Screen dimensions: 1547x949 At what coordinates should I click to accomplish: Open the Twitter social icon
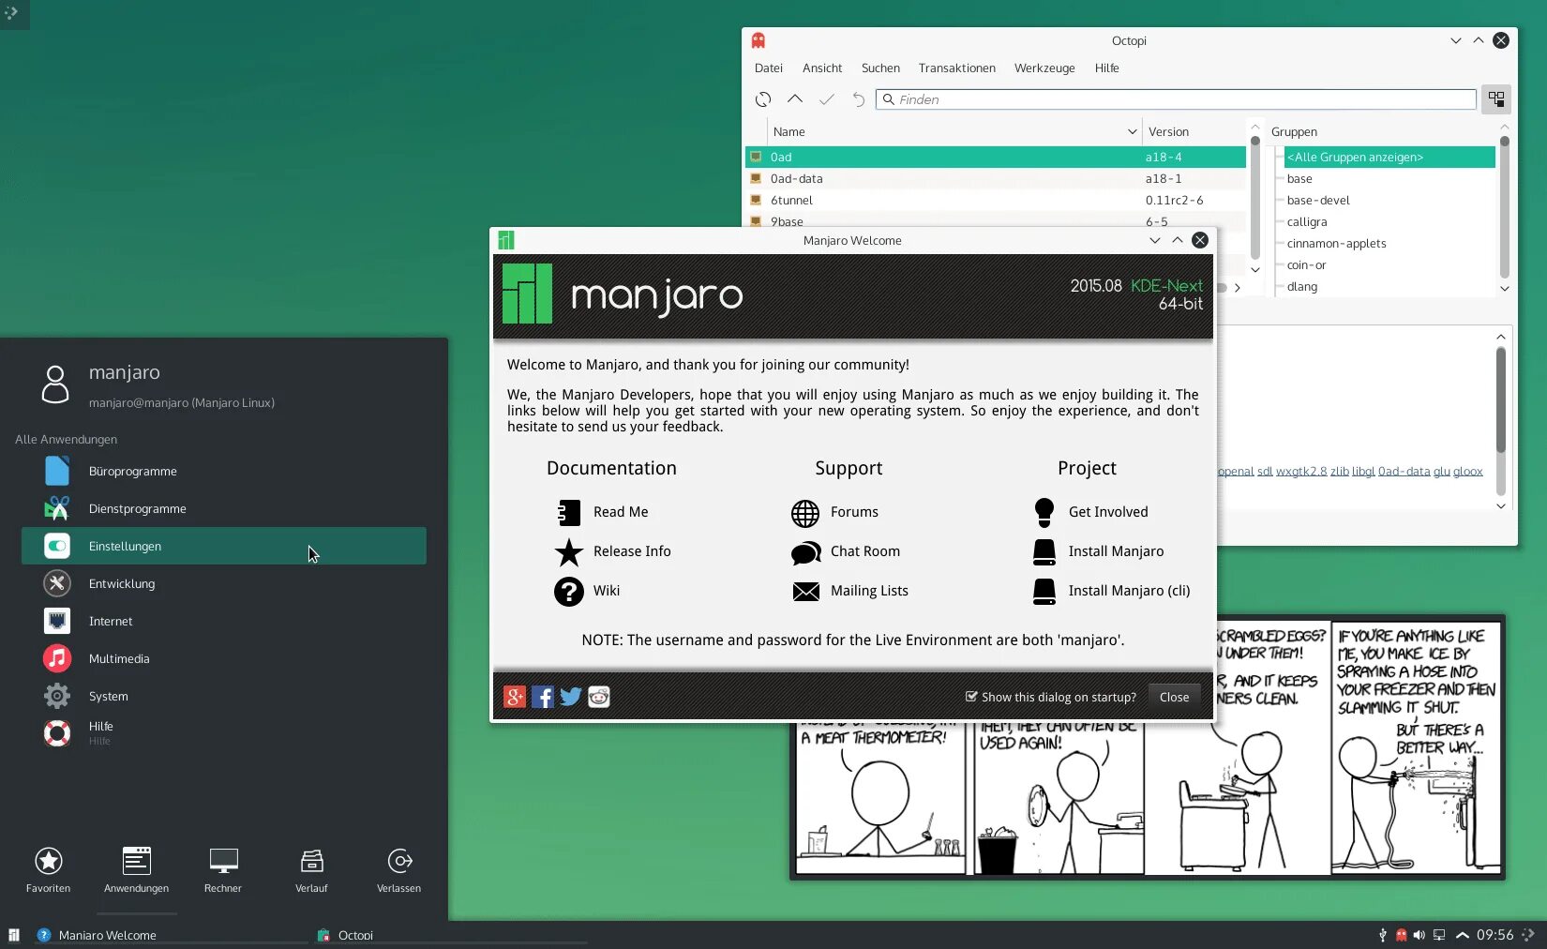click(x=571, y=697)
